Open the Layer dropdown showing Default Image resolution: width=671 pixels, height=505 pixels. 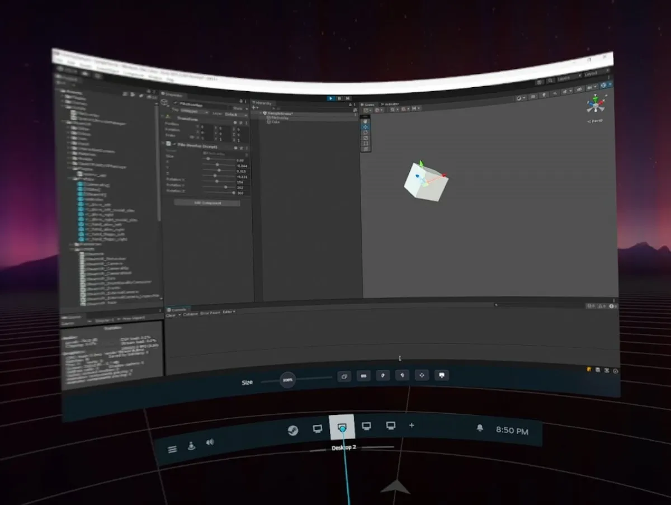(235, 115)
